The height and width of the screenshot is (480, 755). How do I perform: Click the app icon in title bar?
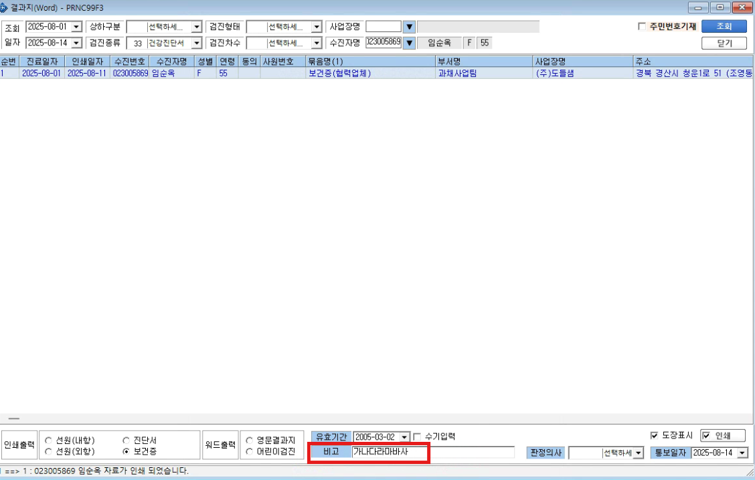[x=4, y=8]
